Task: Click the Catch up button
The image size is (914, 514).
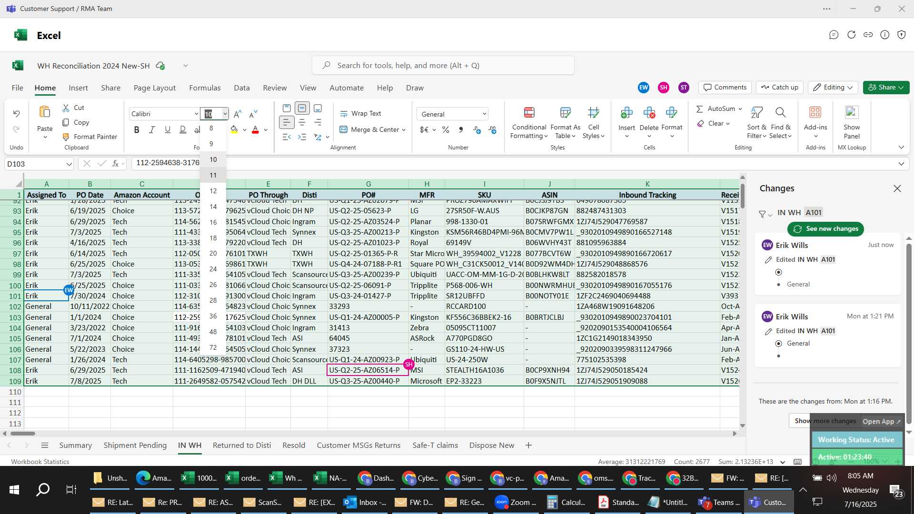Action: point(780,88)
